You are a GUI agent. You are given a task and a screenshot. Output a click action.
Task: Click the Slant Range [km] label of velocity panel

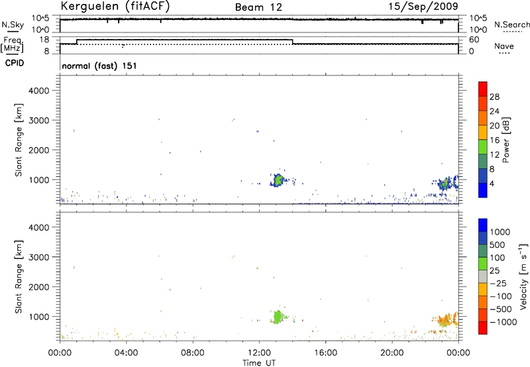[x=19, y=277]
